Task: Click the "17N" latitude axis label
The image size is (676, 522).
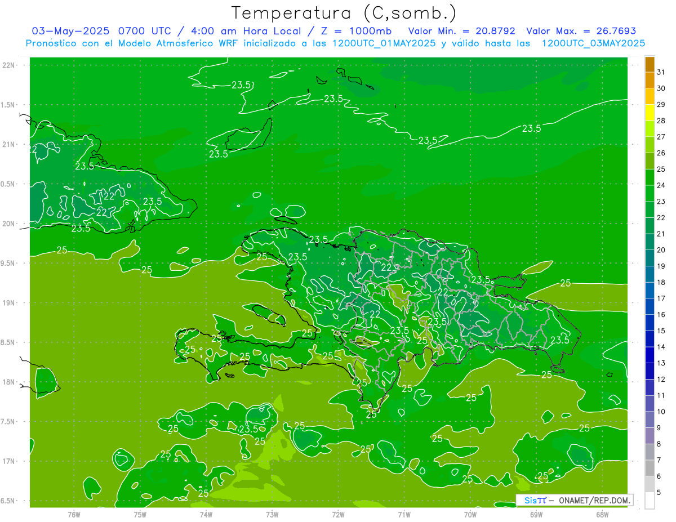Action: (x=9, y=461)
